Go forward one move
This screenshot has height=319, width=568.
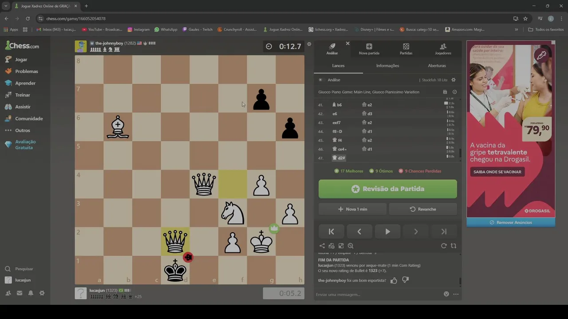tap(416, 231)
